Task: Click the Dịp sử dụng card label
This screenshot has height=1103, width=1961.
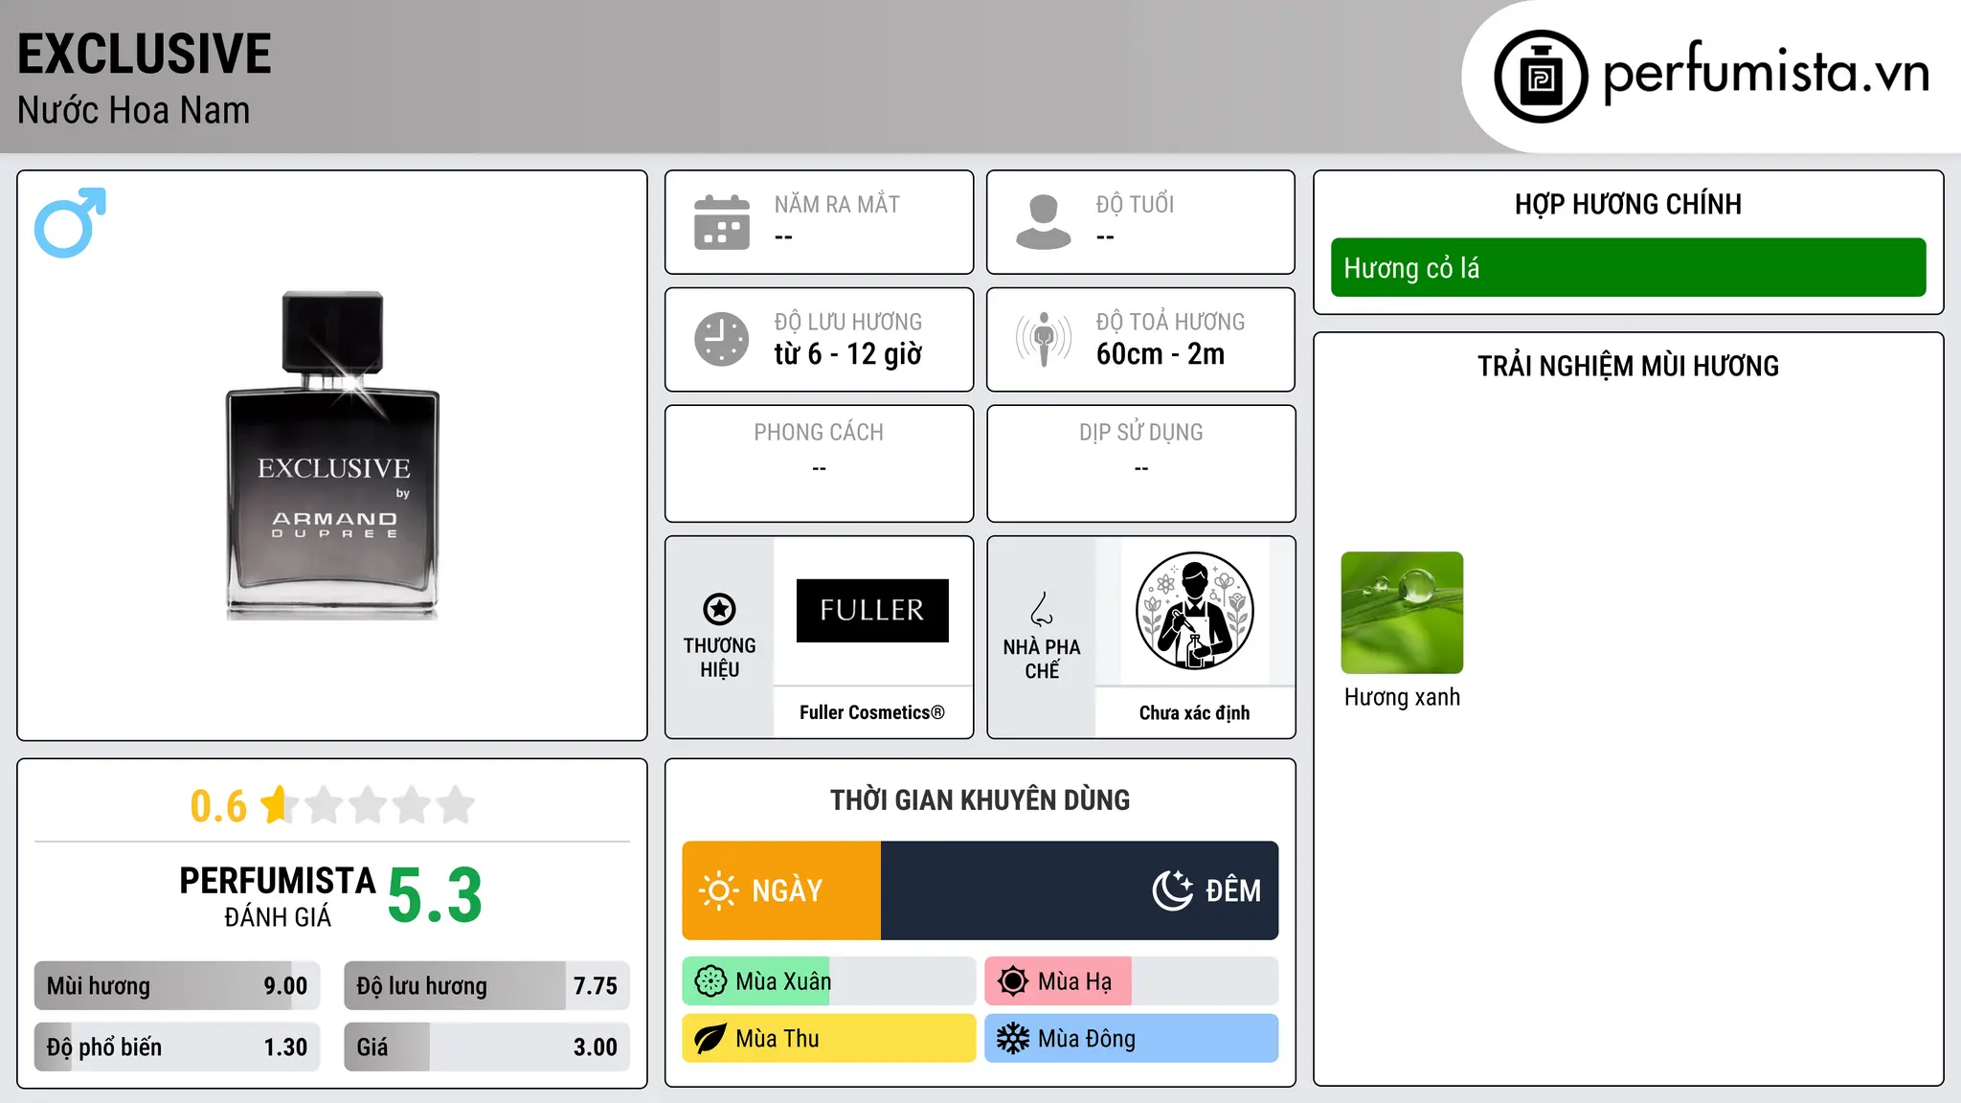Action: [x=1140, y=433]
